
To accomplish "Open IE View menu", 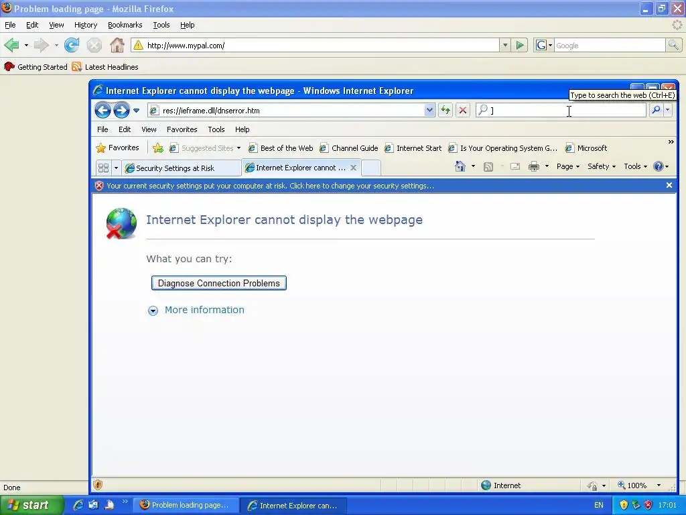I will (x=149, y=129).
